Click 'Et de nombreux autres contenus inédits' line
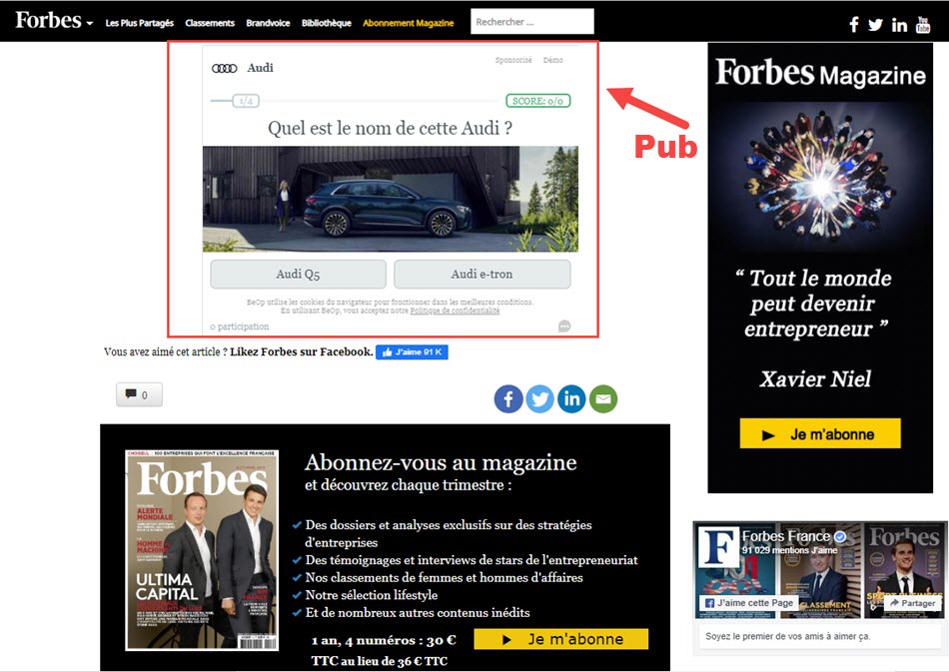 pyautogui.click(x=418, y=613)
